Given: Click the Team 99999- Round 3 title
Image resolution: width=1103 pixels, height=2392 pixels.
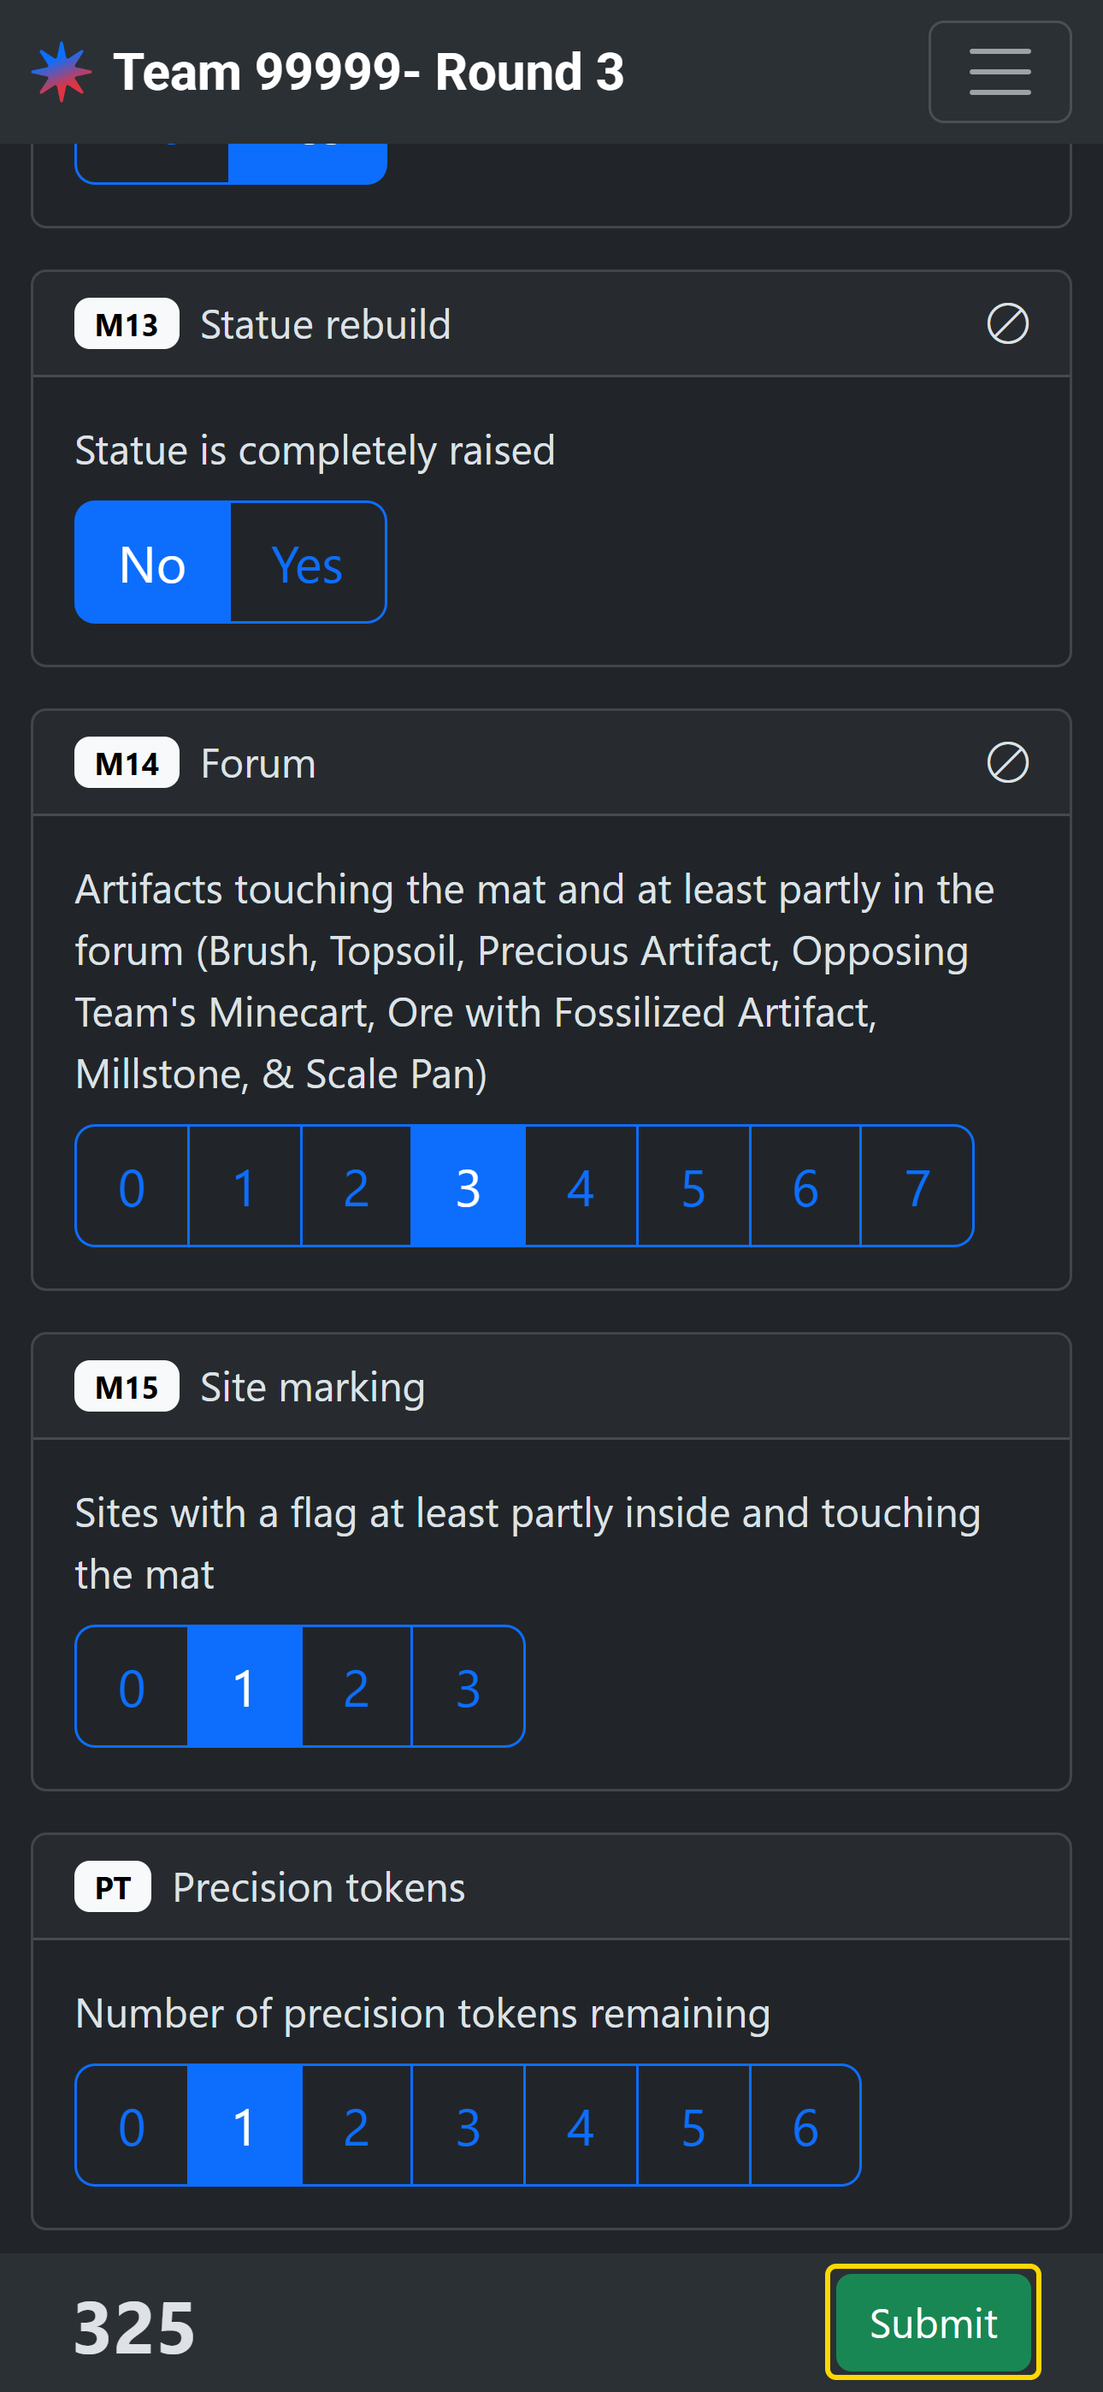Looking at the screenshot, I should [x=369, y=73].
